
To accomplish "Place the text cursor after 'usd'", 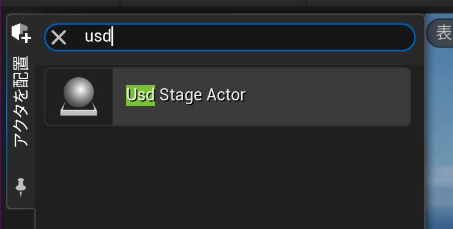I will [113, 37].
